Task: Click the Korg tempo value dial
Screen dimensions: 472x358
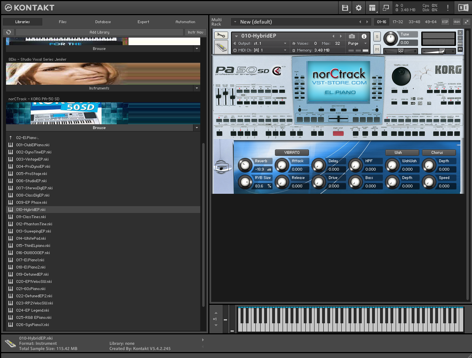Action: [x=401, y=76]
